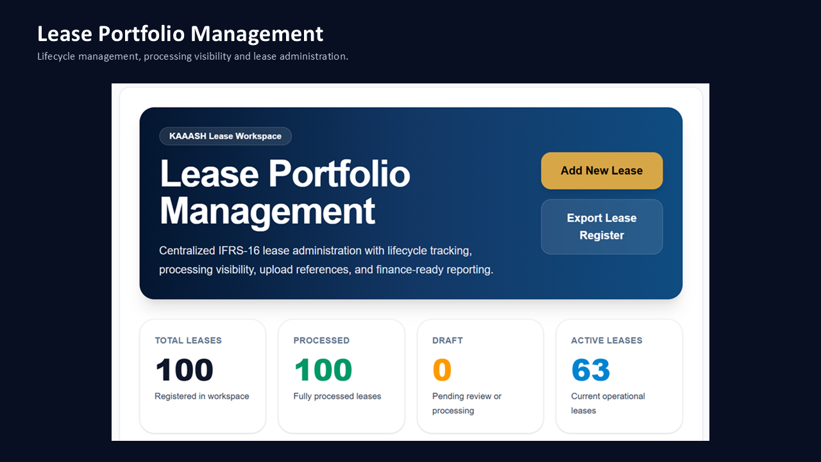The width and height of the screenshot is (821, 462).
Task: Click the 'TOTAL LEASES' label
Action: click(188, 341)
